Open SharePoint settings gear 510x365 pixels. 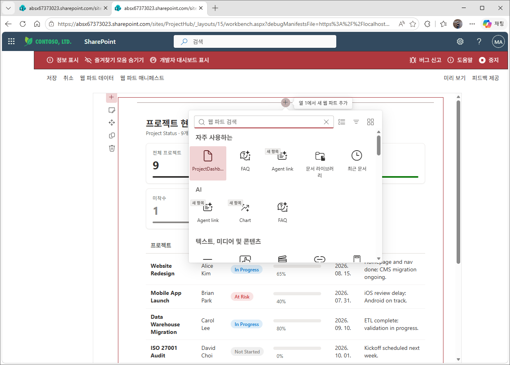(x=460, y=41)
